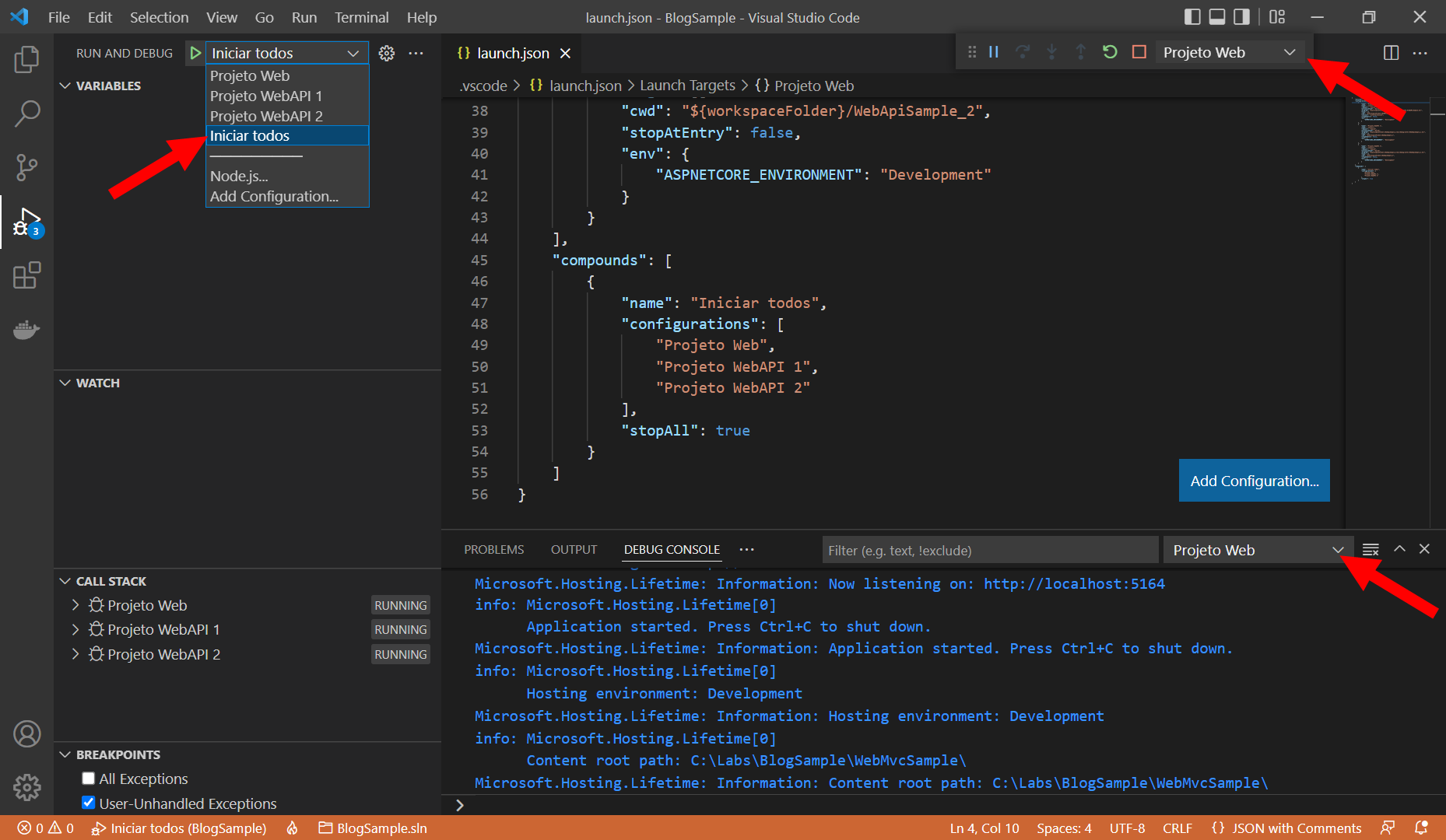Image resolution: width=1446 pixels, height=840 pixels.
Task: Click the blue Add Configuration button
Action: coord(1254,481)
